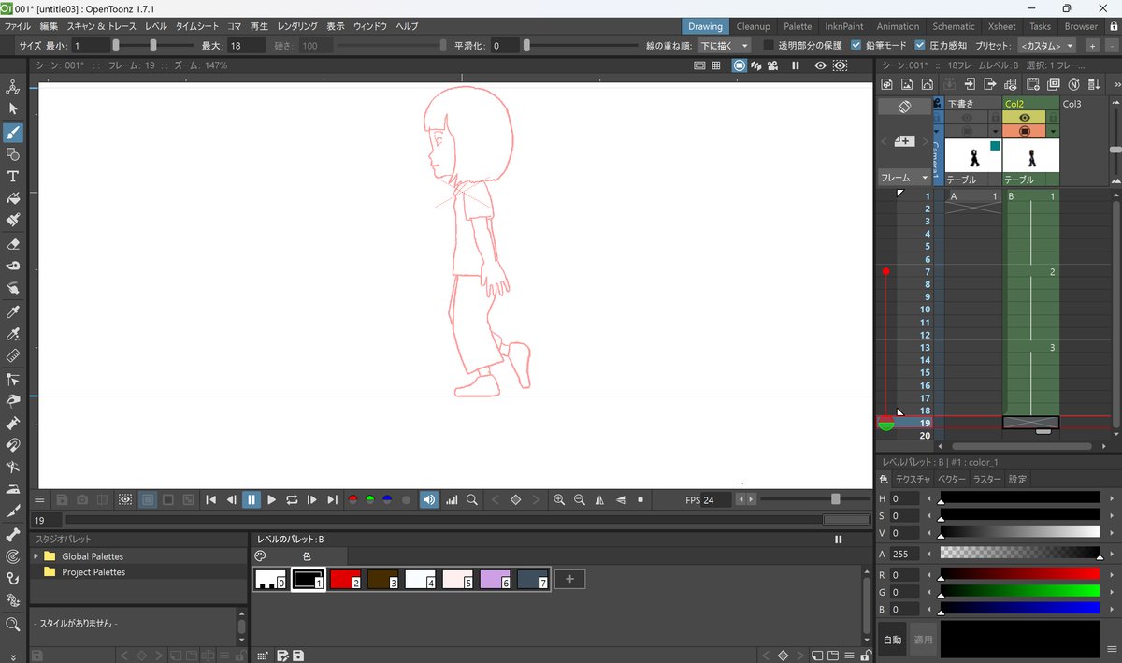
Task: Select the Ruler tool
Action: pos(13,356)
